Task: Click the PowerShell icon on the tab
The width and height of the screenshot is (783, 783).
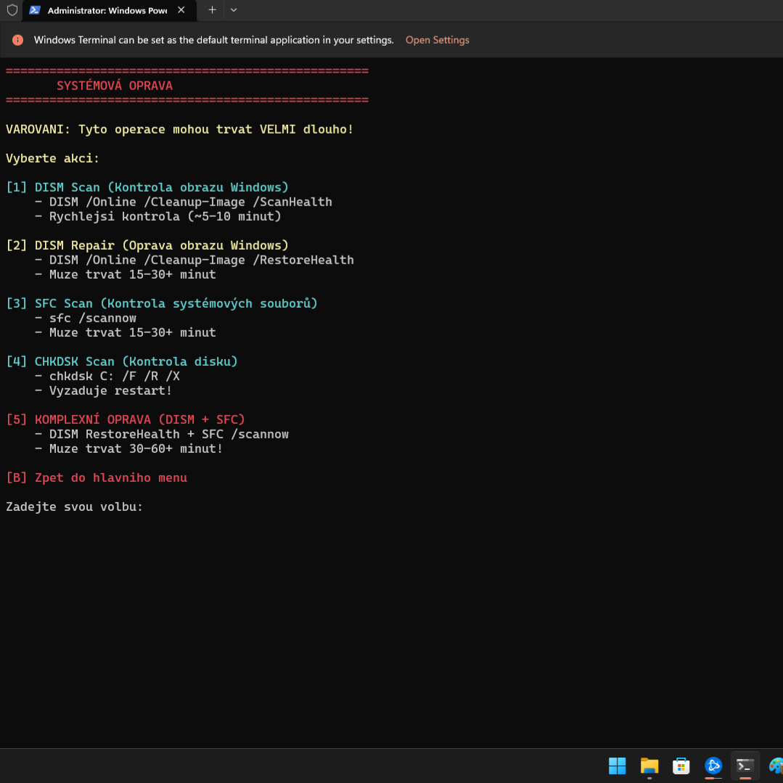Action: (x=35, y=10)
